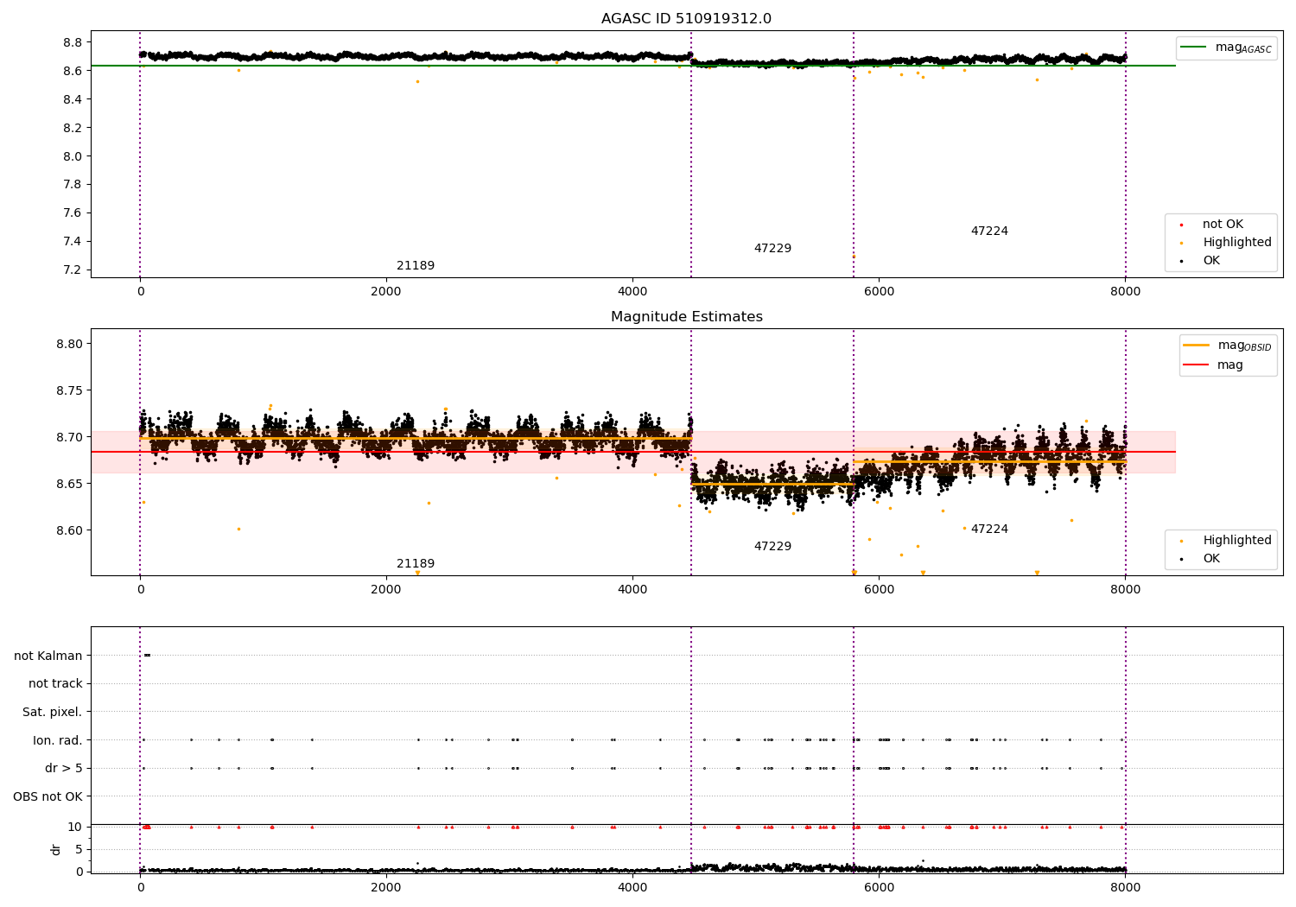Click y-axis tick 8.60 in middle plot
Screen dimensions: 1296x907
tap(69, 530)
